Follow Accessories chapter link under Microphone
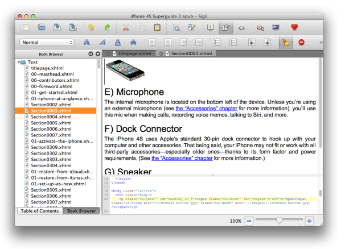The height and width of the screenshot is (249, 345). 207,109
